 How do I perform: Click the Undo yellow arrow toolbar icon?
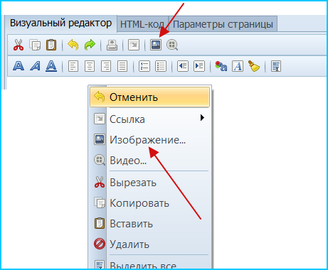click(73, 45)
